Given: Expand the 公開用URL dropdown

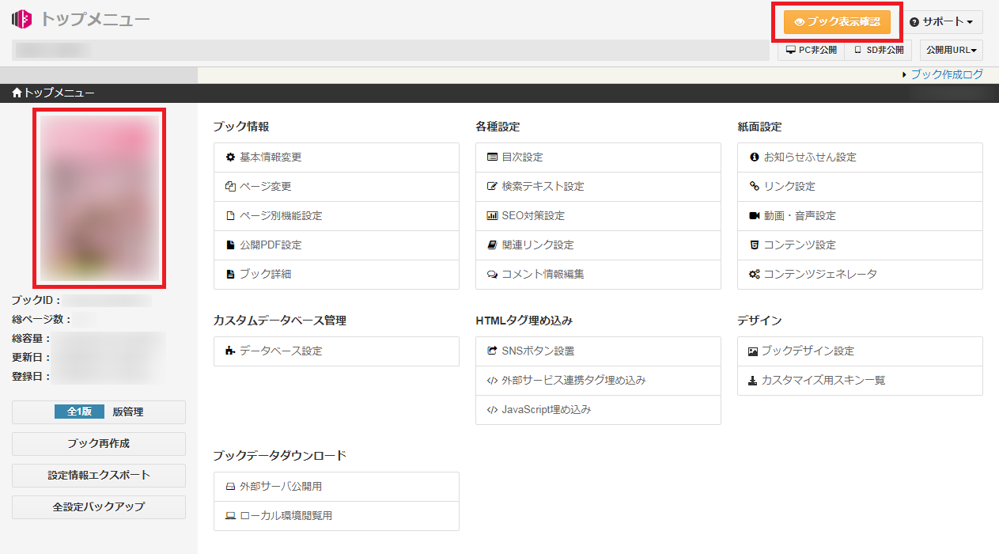Looking at the screenshot, I should click(951, 49).
